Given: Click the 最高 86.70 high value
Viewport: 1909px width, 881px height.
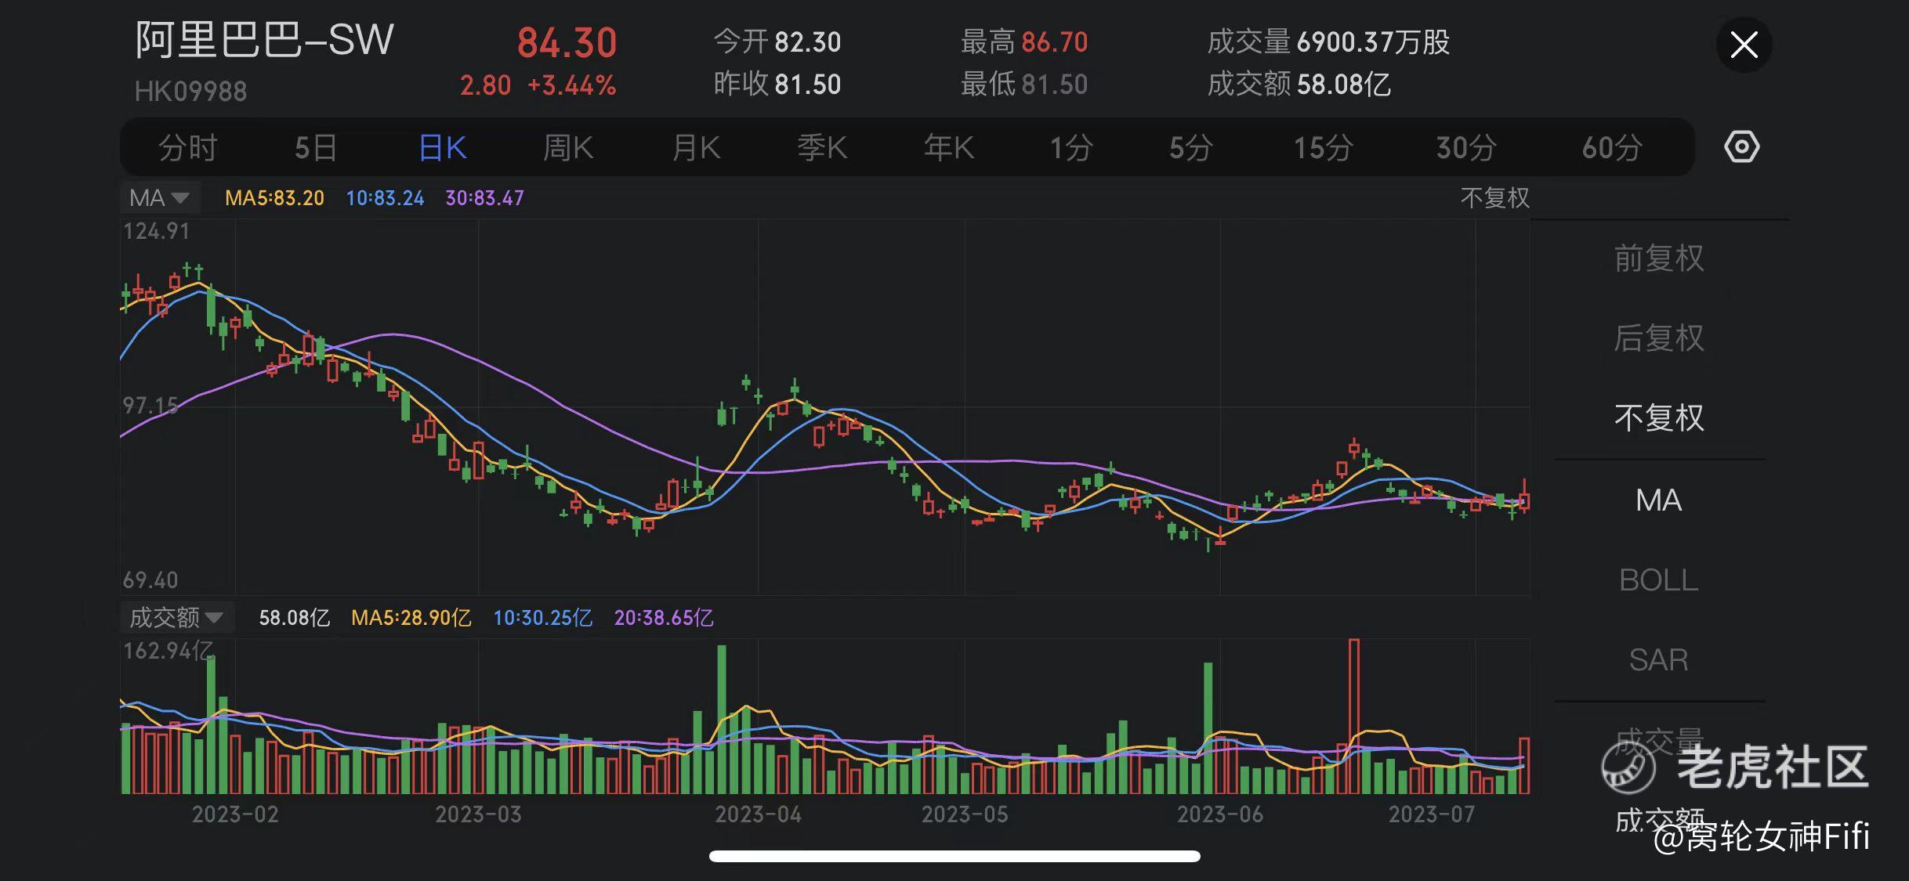Looking at the screenshot, I should coord(1024,42).
